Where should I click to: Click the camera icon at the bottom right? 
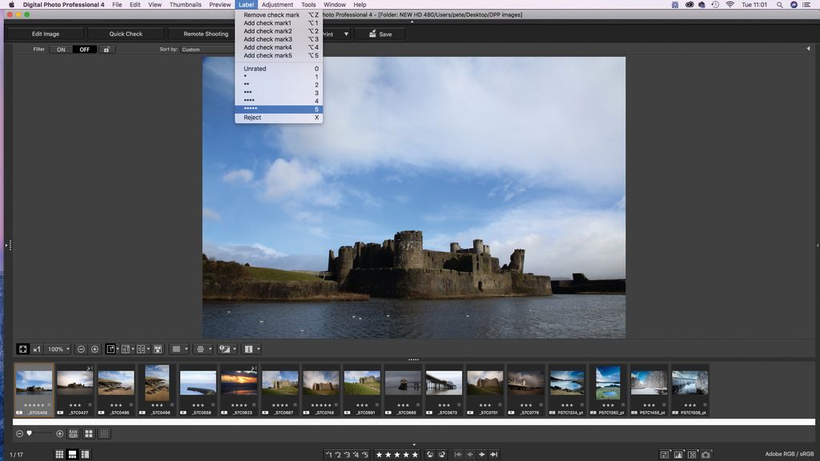[x=706, y=455]
